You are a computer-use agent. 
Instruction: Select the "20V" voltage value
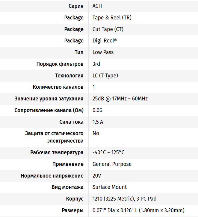97,176
